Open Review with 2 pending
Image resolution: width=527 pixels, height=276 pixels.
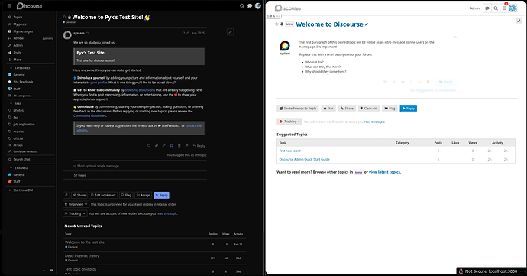pyautogui.click(x=31, y=38)
